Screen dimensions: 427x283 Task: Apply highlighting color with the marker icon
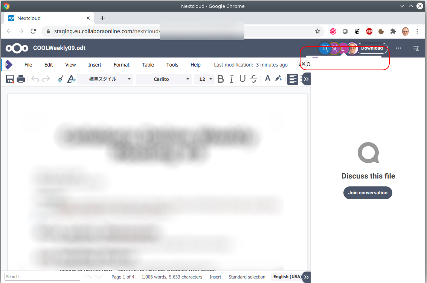(278, 79)
